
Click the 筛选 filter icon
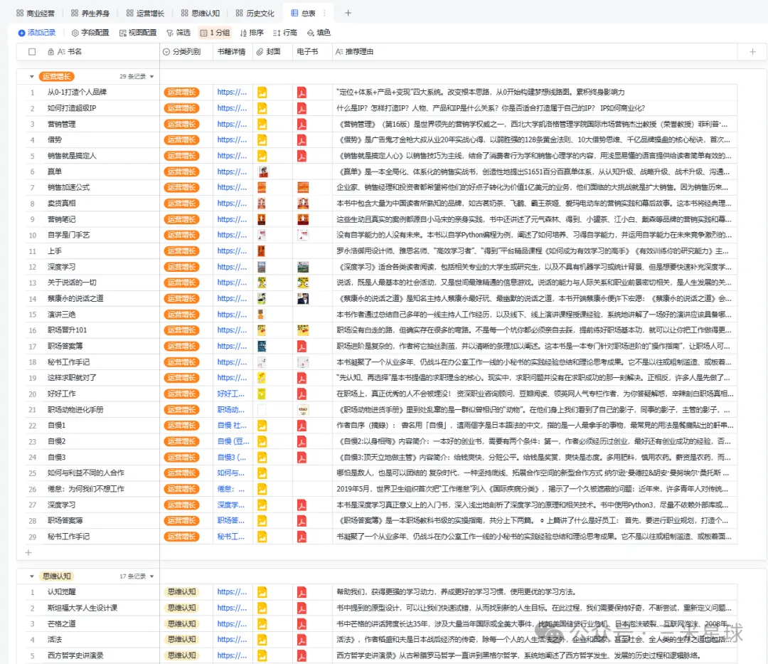coord(178,33)
